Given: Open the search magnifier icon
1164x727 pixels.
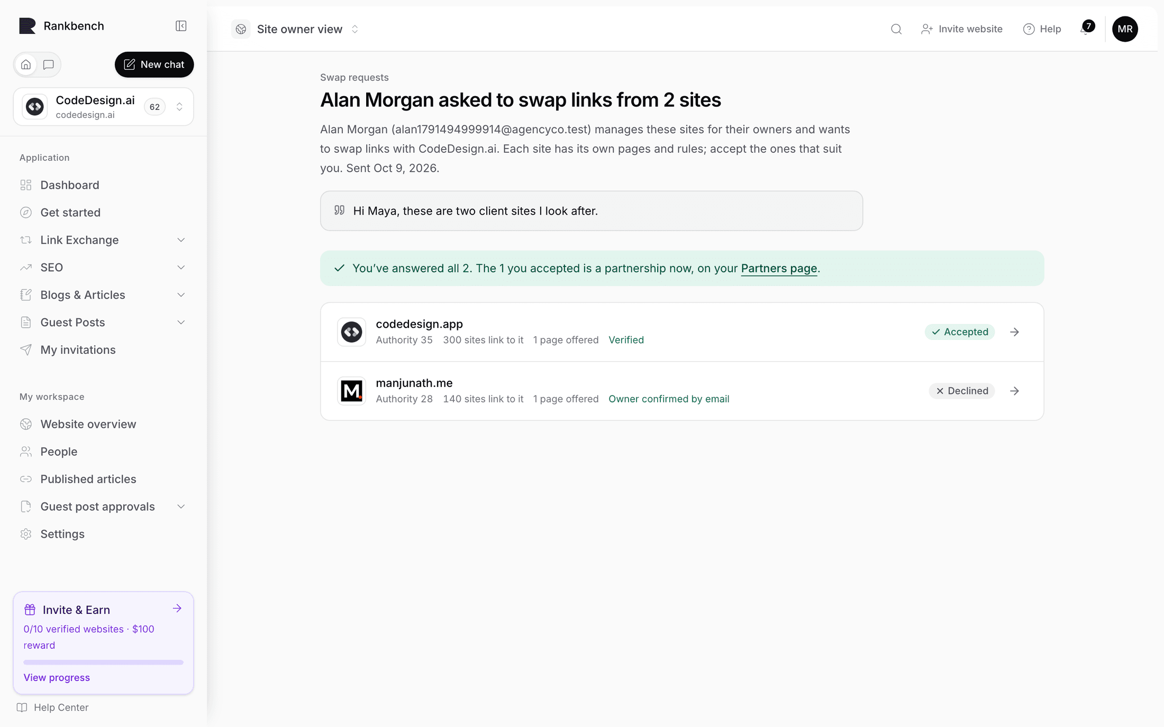Looking at the screenshot, I should (896, 29).
